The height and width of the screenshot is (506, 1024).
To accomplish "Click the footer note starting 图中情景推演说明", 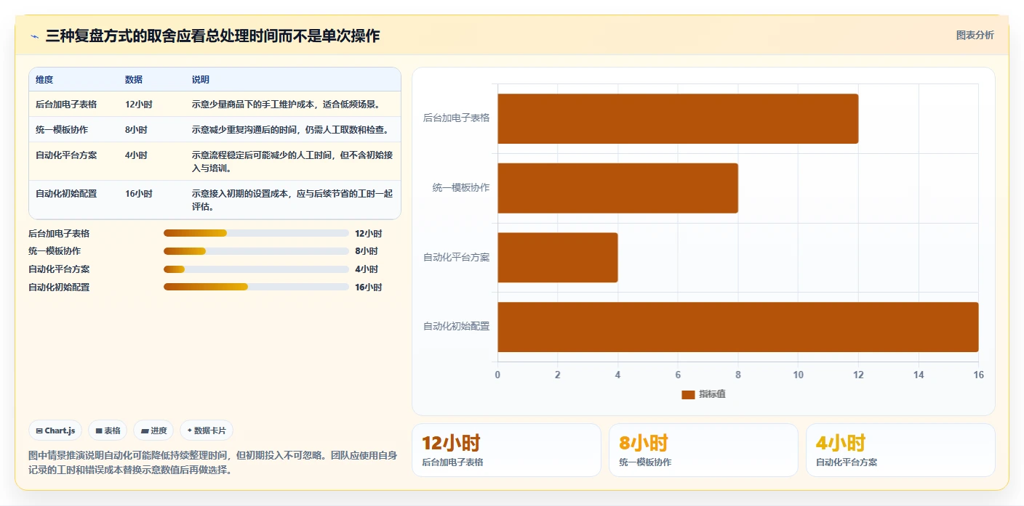I will coord(213,462).
